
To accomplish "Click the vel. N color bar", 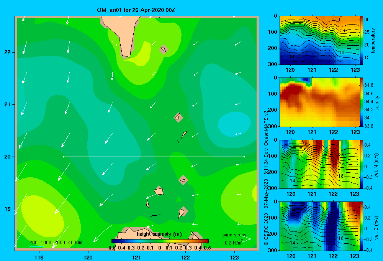I will click(361, 164).
